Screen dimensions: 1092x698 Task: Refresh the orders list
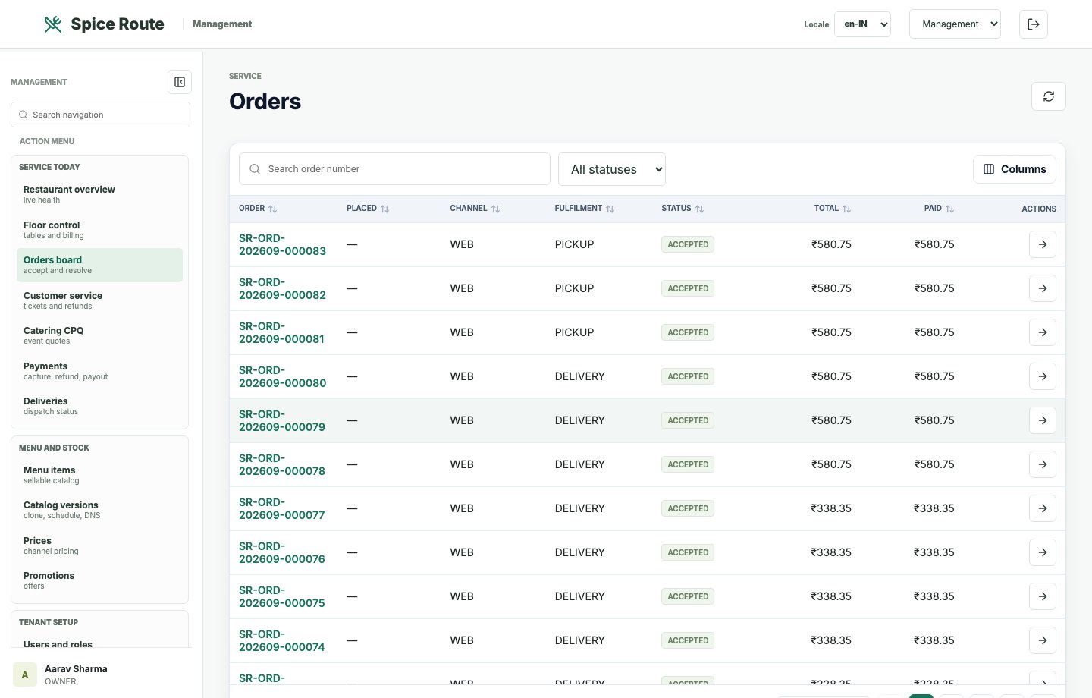[x=1049, y=96]
